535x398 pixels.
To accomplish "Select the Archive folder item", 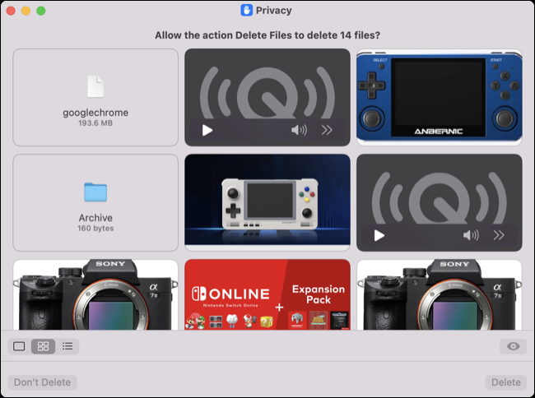I will pos(95,202).
